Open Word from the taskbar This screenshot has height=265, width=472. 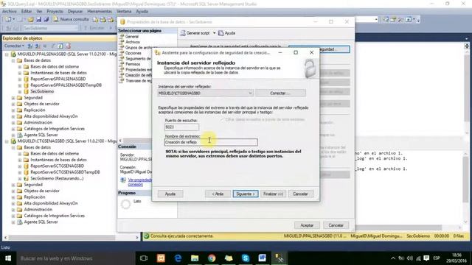(x=263, y=258)
